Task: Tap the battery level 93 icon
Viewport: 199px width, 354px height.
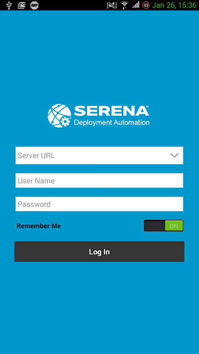Action: point(146,5)
